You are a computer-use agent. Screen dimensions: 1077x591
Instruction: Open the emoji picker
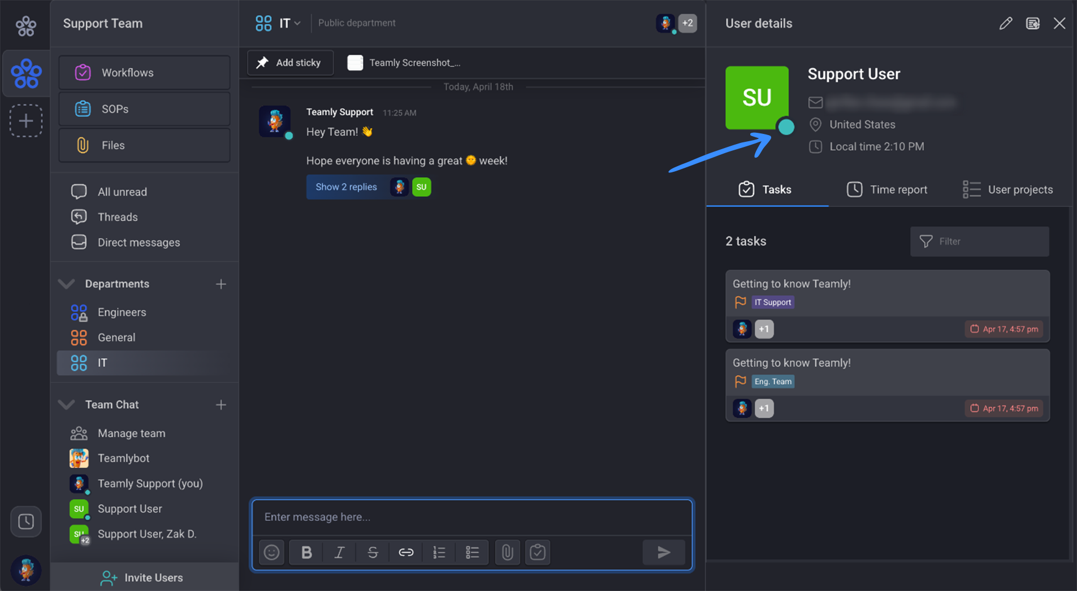(x=271, y=552)
